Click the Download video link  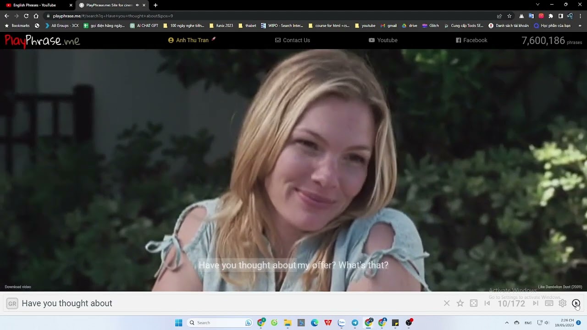coord(18,287)
